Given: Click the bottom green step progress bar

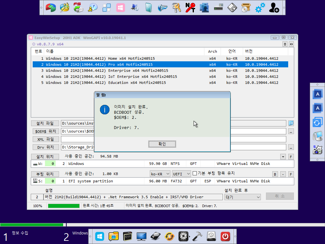Looking at the screenshot, I should pyautogui.click(x=32, y=225).
